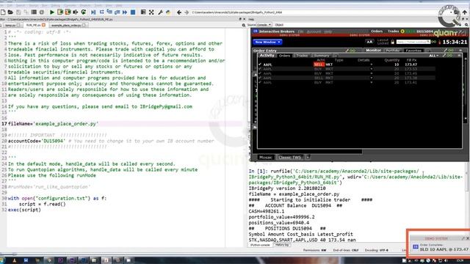Expand details arrow on AAPL 173.49 row

pyautogui.click(x=371, y=73)
